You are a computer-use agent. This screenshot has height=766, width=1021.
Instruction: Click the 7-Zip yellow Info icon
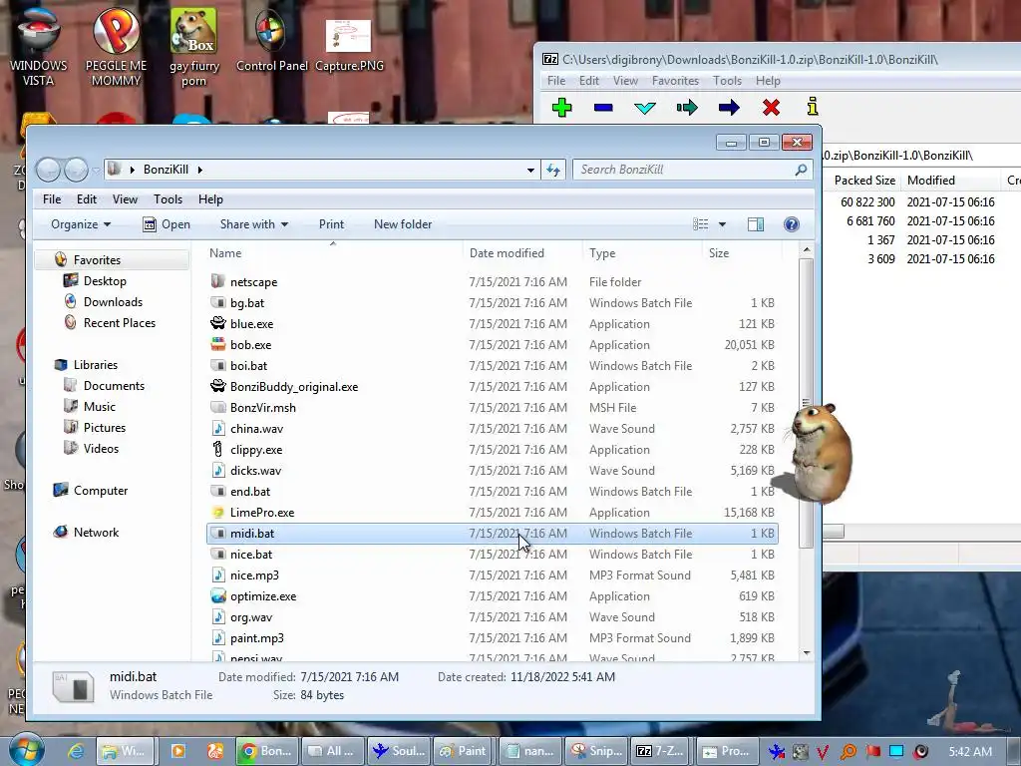point(812,107)
